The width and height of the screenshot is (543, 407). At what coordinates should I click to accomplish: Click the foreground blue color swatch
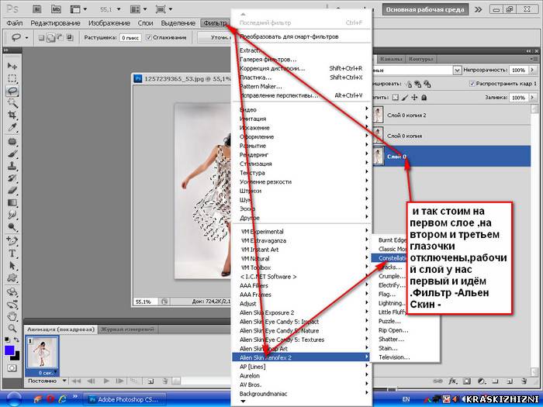point(9,350)
